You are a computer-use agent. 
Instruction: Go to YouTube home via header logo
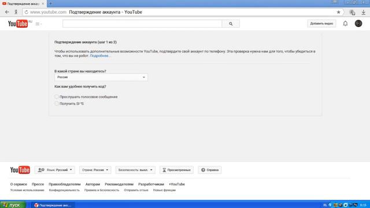[18, 24]
